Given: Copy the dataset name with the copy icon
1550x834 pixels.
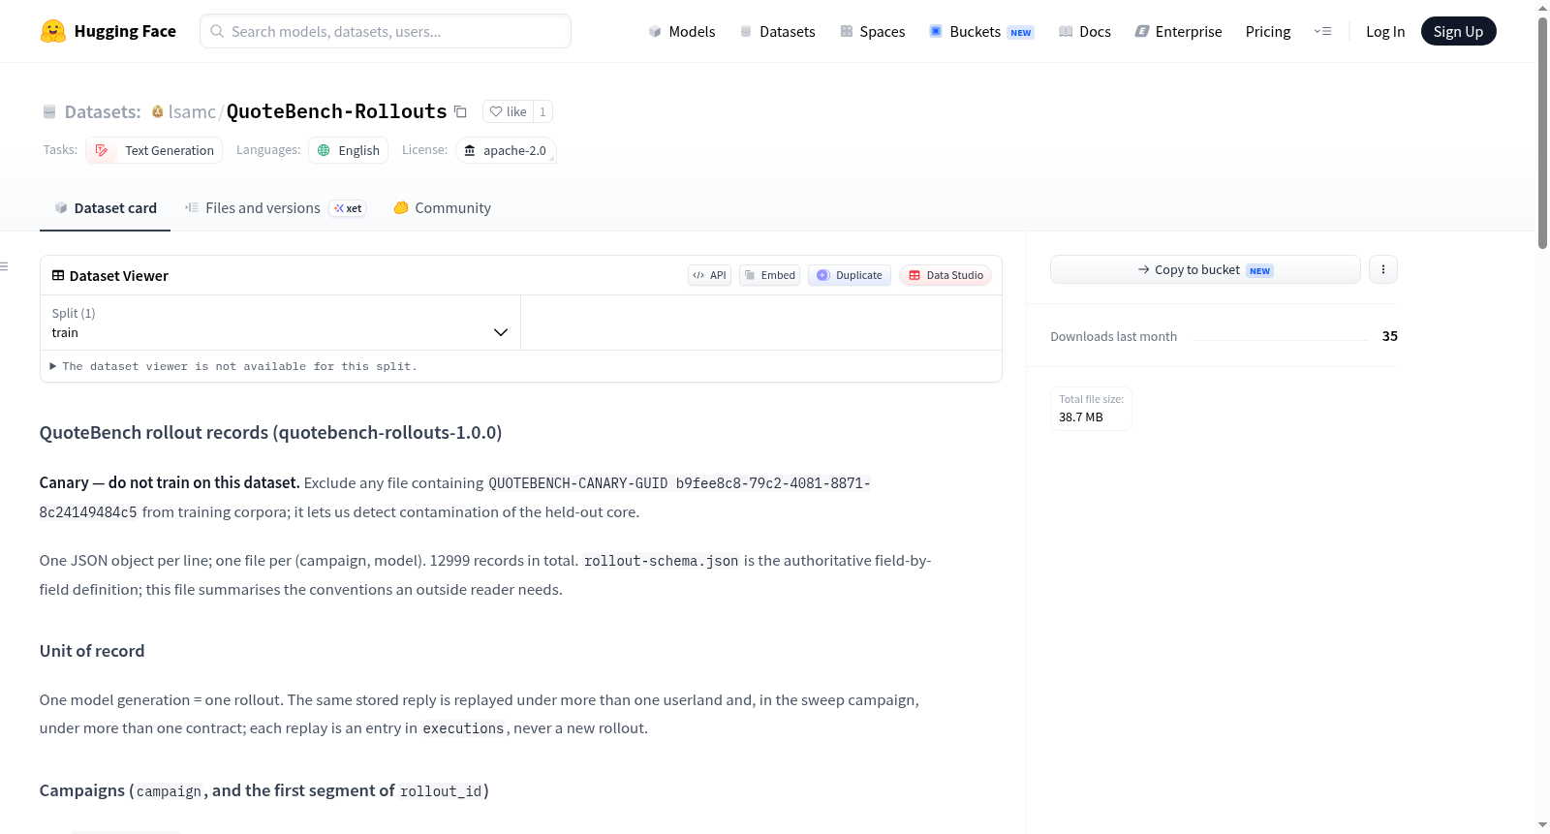Looking at the screenshot, I should pos(460,112).
